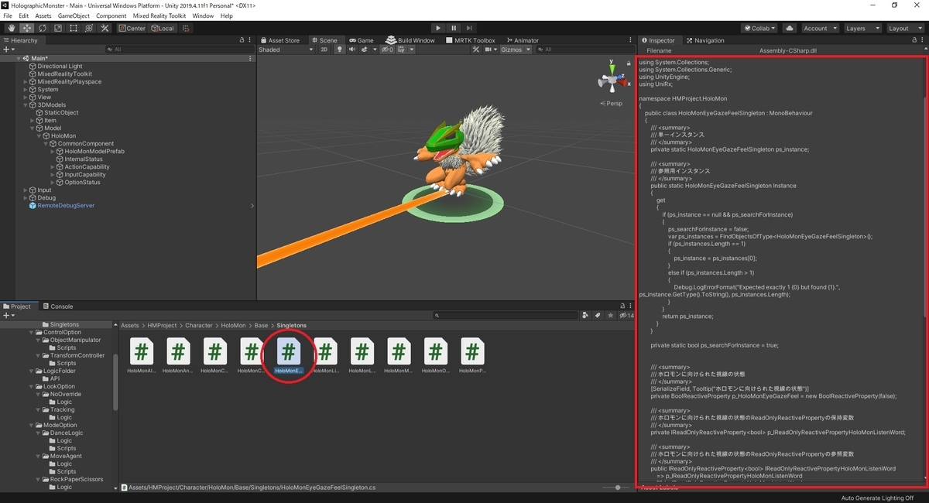Expand the Input hierarchy node

click(x=26, y=190)
